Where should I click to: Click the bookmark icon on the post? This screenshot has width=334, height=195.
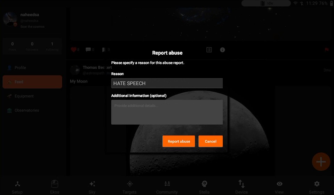(104, 50)
